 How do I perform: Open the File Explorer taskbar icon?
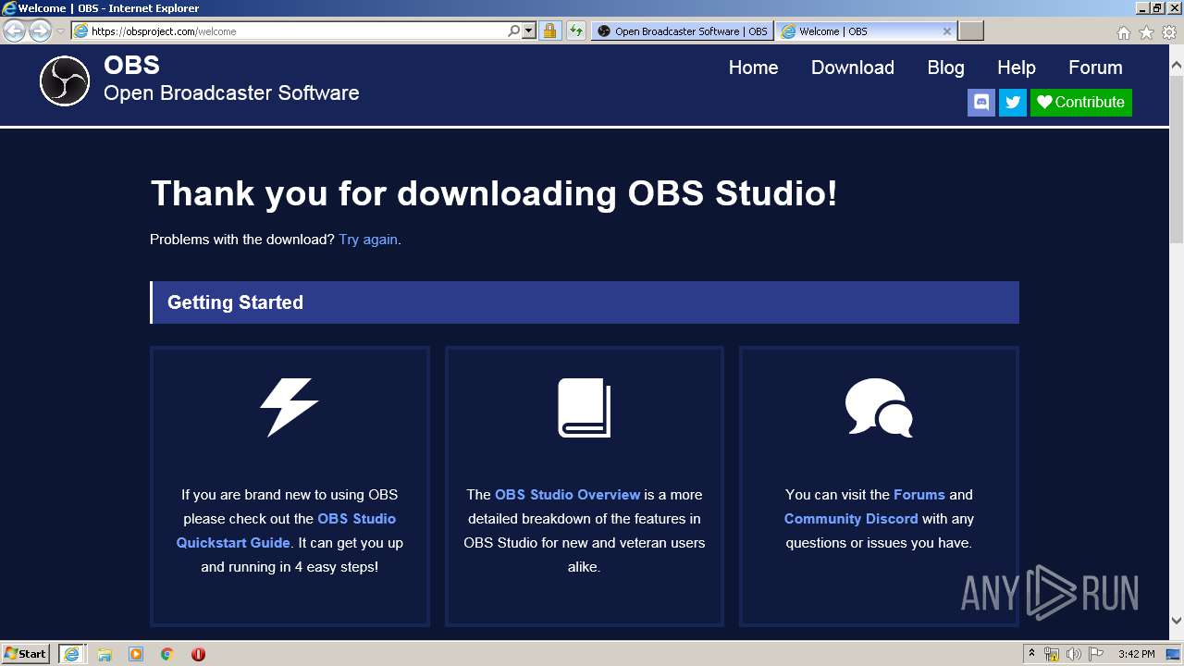105,654
